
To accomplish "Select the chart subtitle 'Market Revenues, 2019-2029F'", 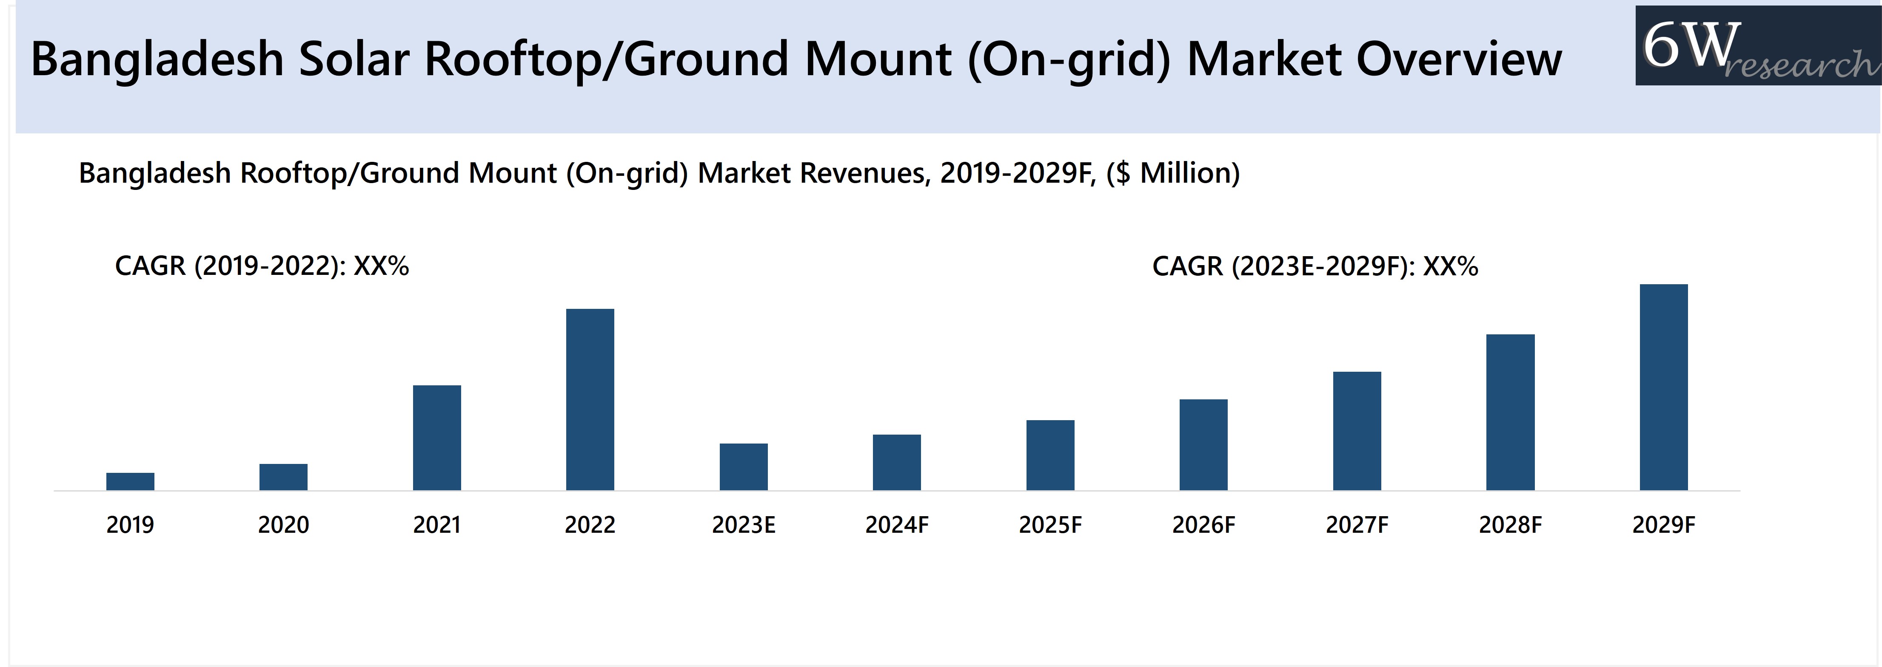I will pos(659,174).
